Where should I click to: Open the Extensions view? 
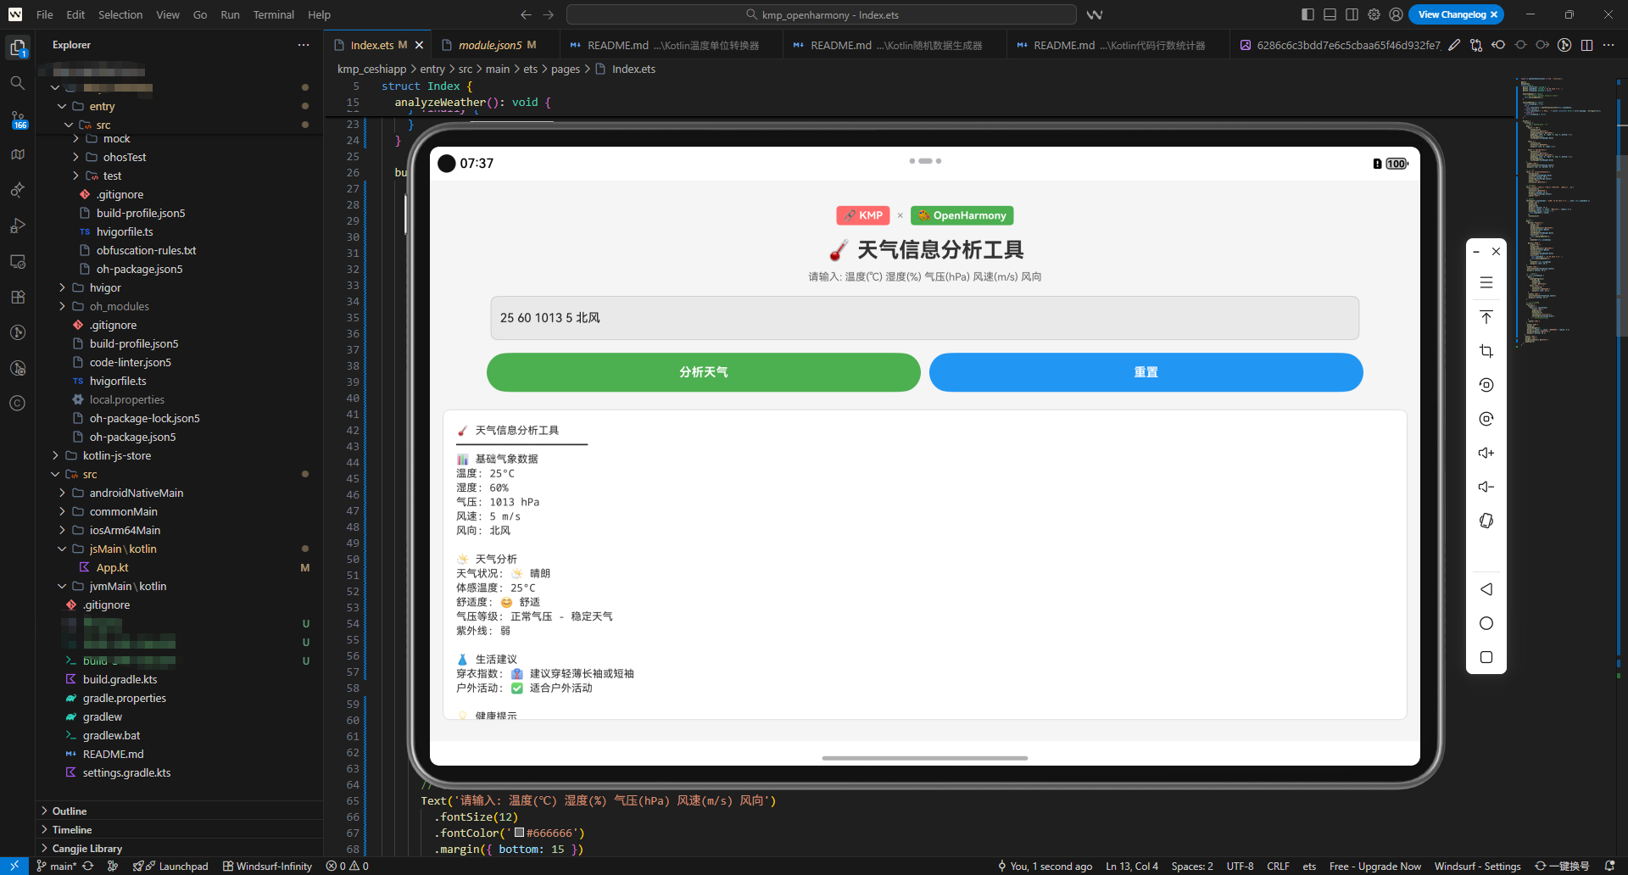coord(17,297)
